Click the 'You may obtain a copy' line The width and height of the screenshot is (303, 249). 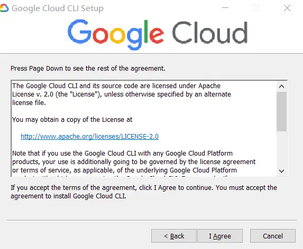[x=72, y=120]
